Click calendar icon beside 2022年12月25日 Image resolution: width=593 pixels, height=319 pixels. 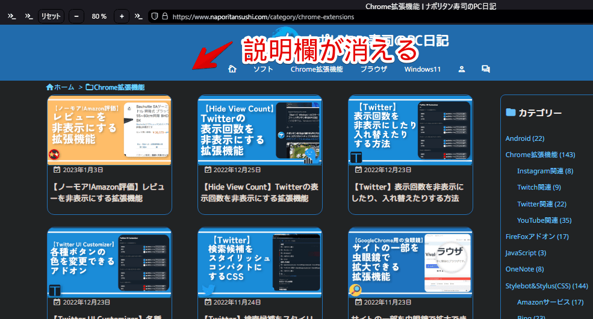coord(208,170)
